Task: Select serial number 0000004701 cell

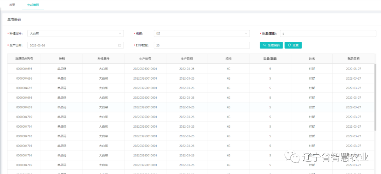Action: [x=24, y=126]
